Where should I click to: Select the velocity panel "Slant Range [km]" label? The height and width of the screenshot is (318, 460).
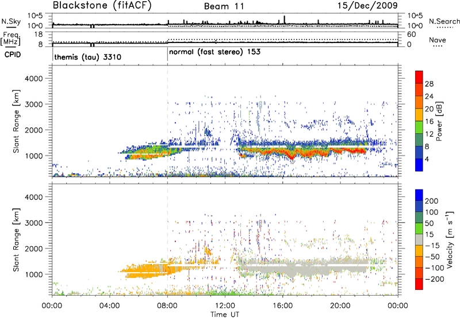click(16, 240)
